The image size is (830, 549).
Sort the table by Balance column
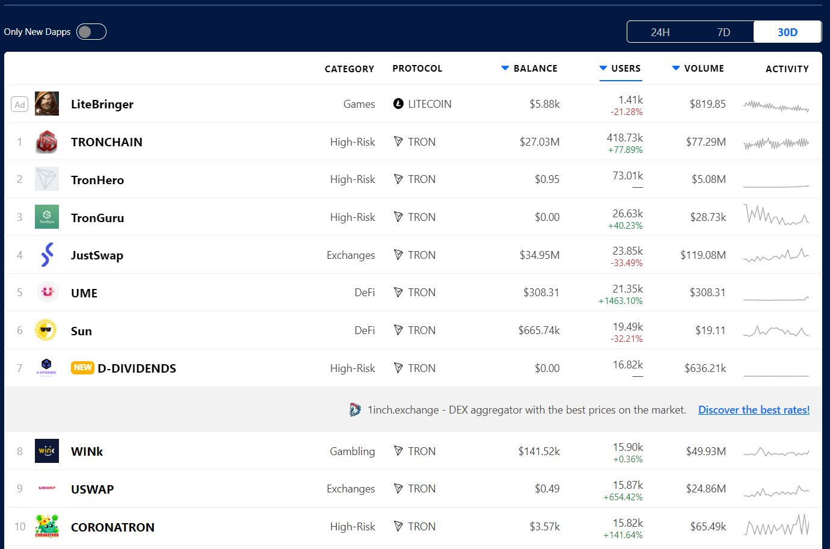tap(529, 69)
